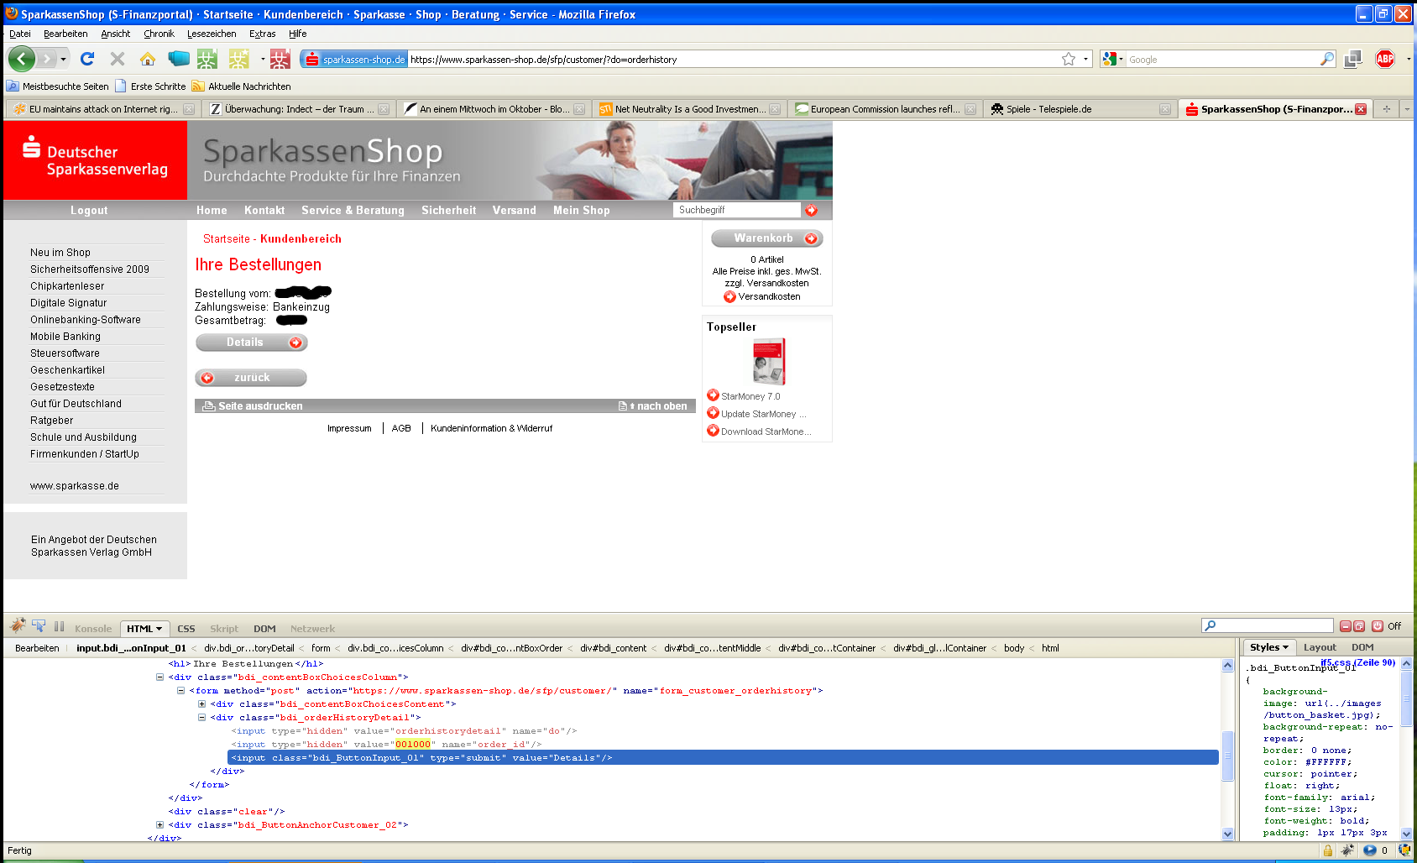The image size is (1417, 863).
Task: Bookmark this page with the star icon
Action: [1068, 59]
